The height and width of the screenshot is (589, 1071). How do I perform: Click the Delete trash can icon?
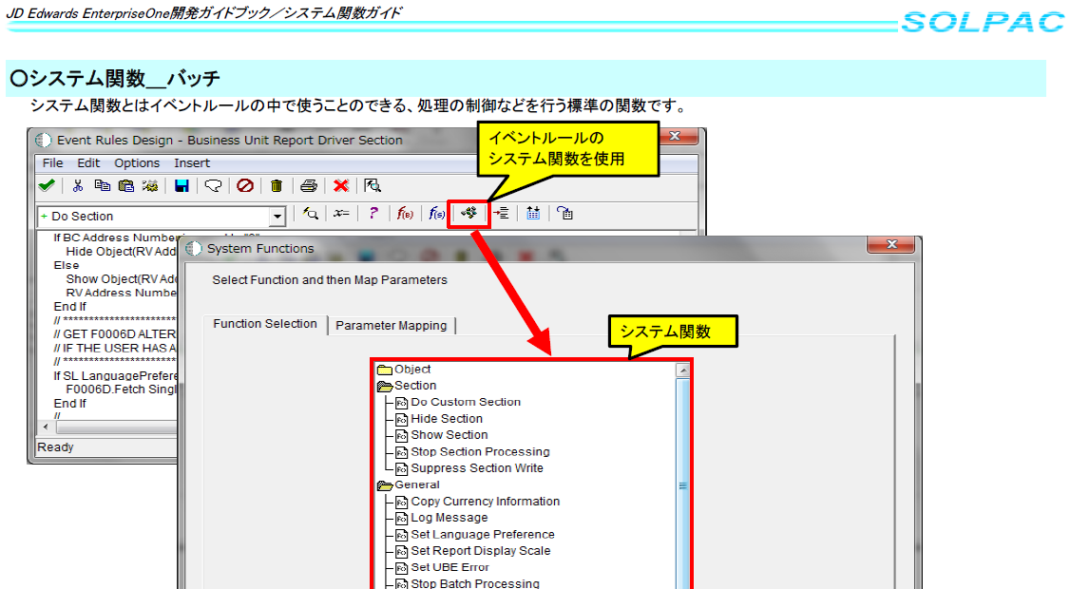(276, 185)
